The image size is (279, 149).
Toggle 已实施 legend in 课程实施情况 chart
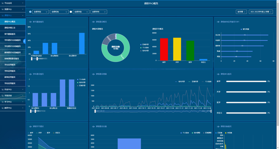click(219, 133)
